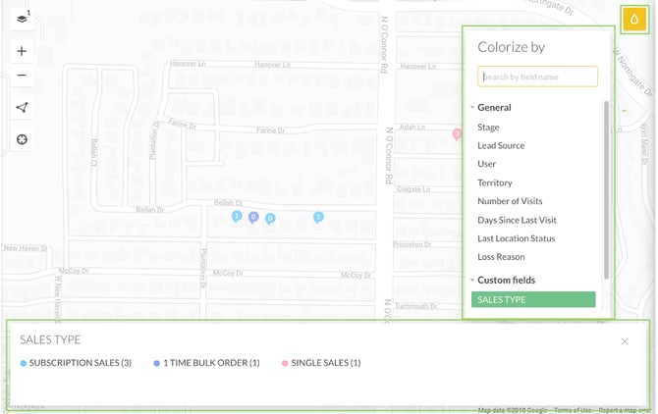Select the leftmost blue map pin below Bellah Ct

(x=237, y=217)
